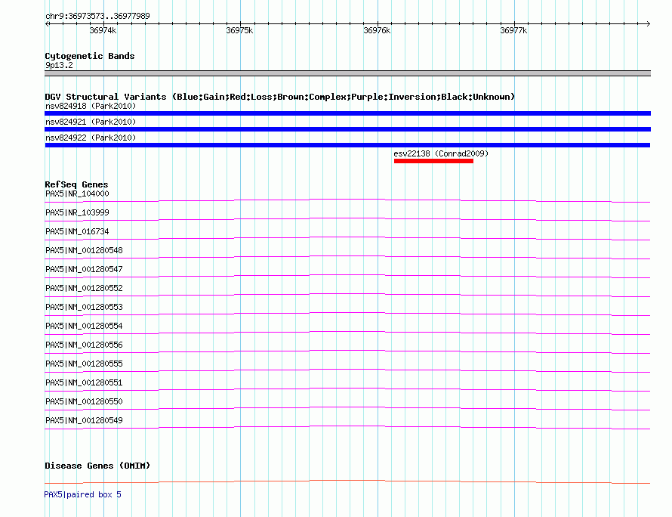Open transcript PAX5|NR_104000

77,194
